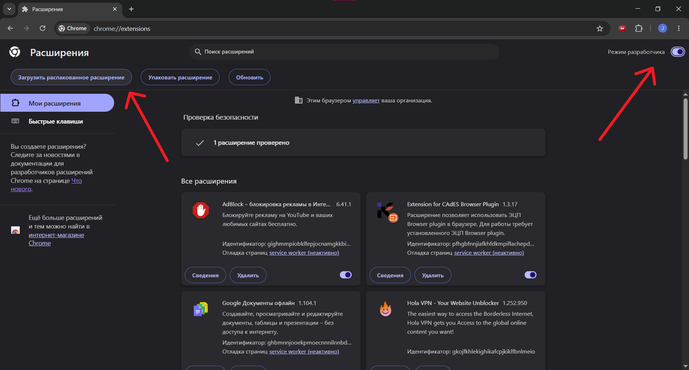689x370 pixels.
Task: Click Загрузить распакованное расширение button
Action: pos(71,77)
